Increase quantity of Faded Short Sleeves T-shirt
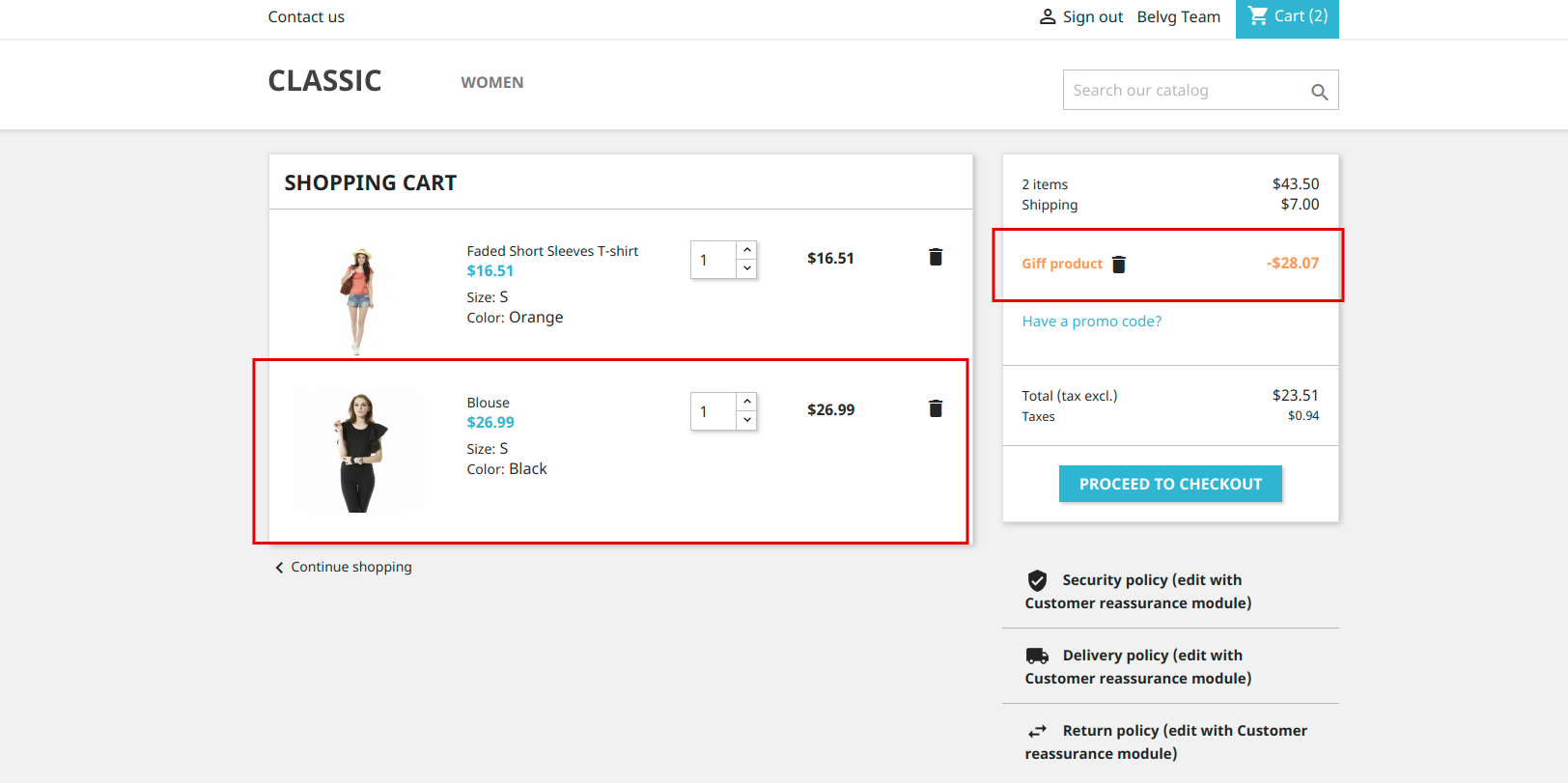This screenshot has height=783, width=1568. point(747,250)
